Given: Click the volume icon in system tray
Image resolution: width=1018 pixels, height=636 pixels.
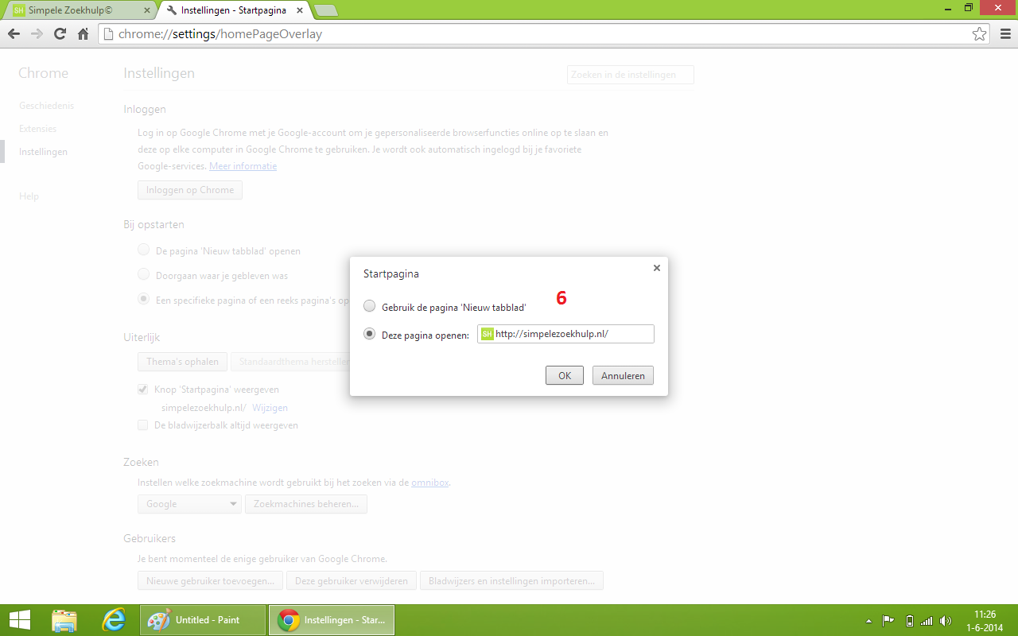Looking at the screenshot, I should click(946, 621).
